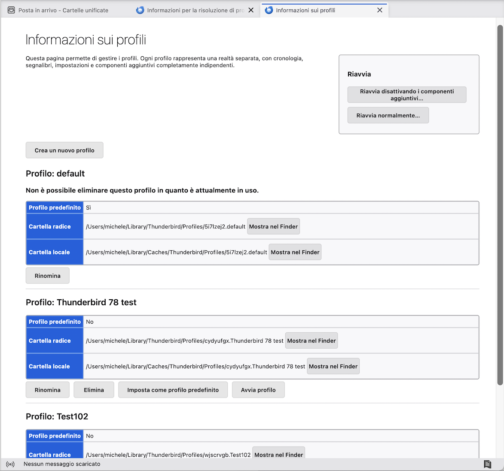The height and width of the screenshot is (471, 504).
Task: Show Thunderbird 78 test Cartella radice in Finder
Action: coord(311,340)
